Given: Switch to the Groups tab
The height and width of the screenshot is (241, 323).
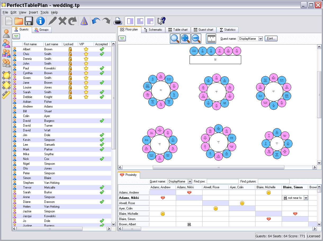Looking at the screenshot, I should click(42, 30).
